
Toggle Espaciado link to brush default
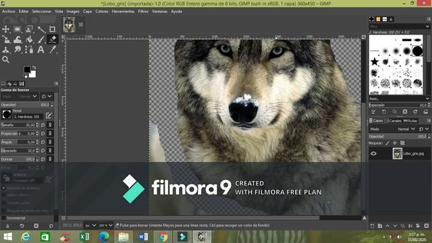[50, 151]
